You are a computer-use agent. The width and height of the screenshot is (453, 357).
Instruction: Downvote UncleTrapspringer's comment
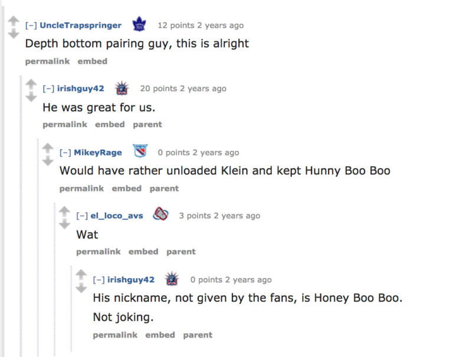point(13,34)
